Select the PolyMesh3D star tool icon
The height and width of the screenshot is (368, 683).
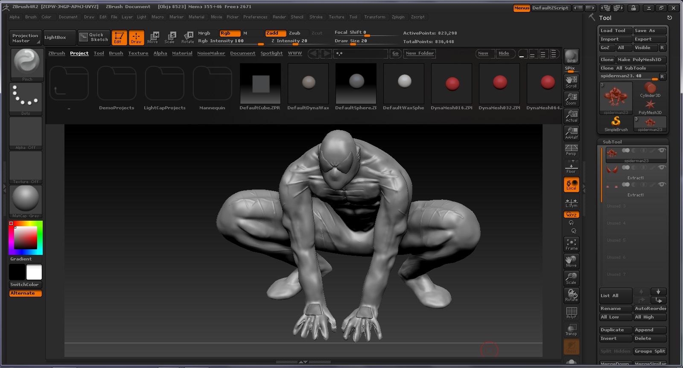(650, 107)
